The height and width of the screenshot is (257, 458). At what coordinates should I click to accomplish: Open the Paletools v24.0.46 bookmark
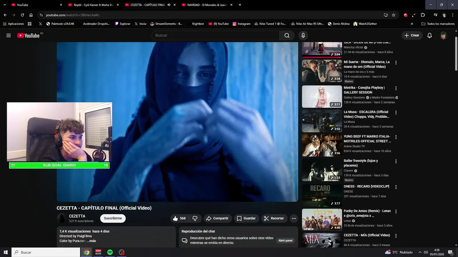(x=60, y=24)
